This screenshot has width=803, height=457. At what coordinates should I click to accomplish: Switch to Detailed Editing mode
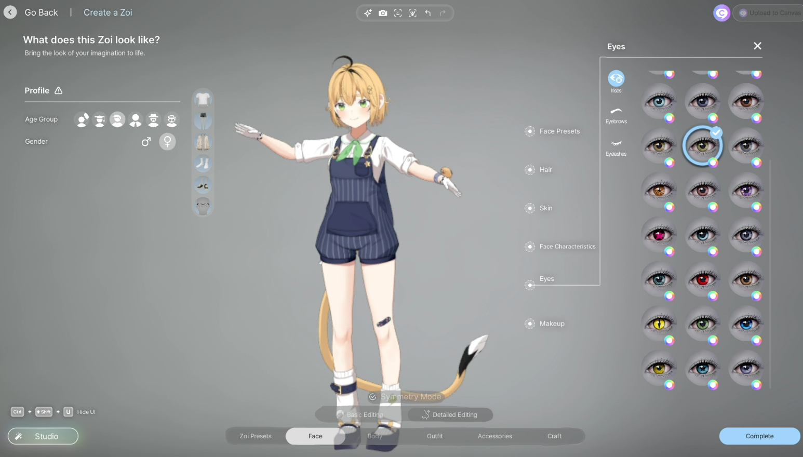[450, 414]
